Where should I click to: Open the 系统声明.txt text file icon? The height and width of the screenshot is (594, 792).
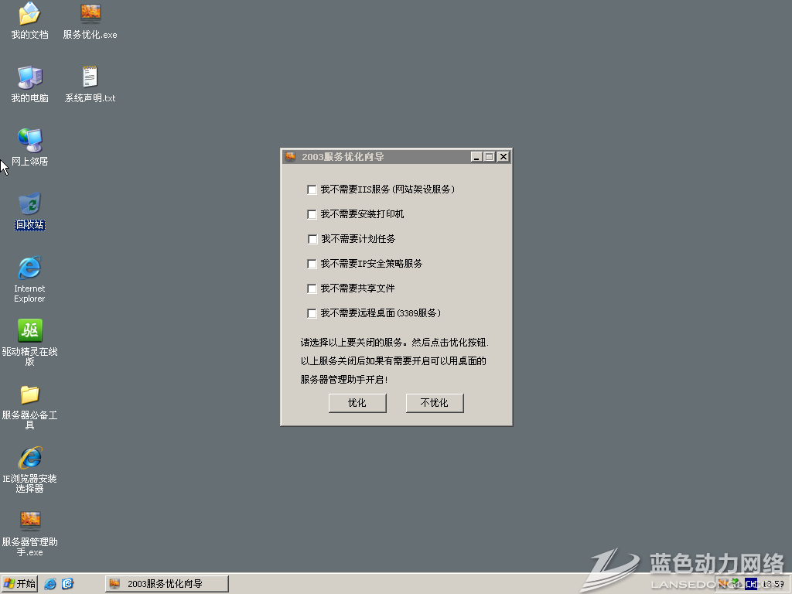point(90,77)
